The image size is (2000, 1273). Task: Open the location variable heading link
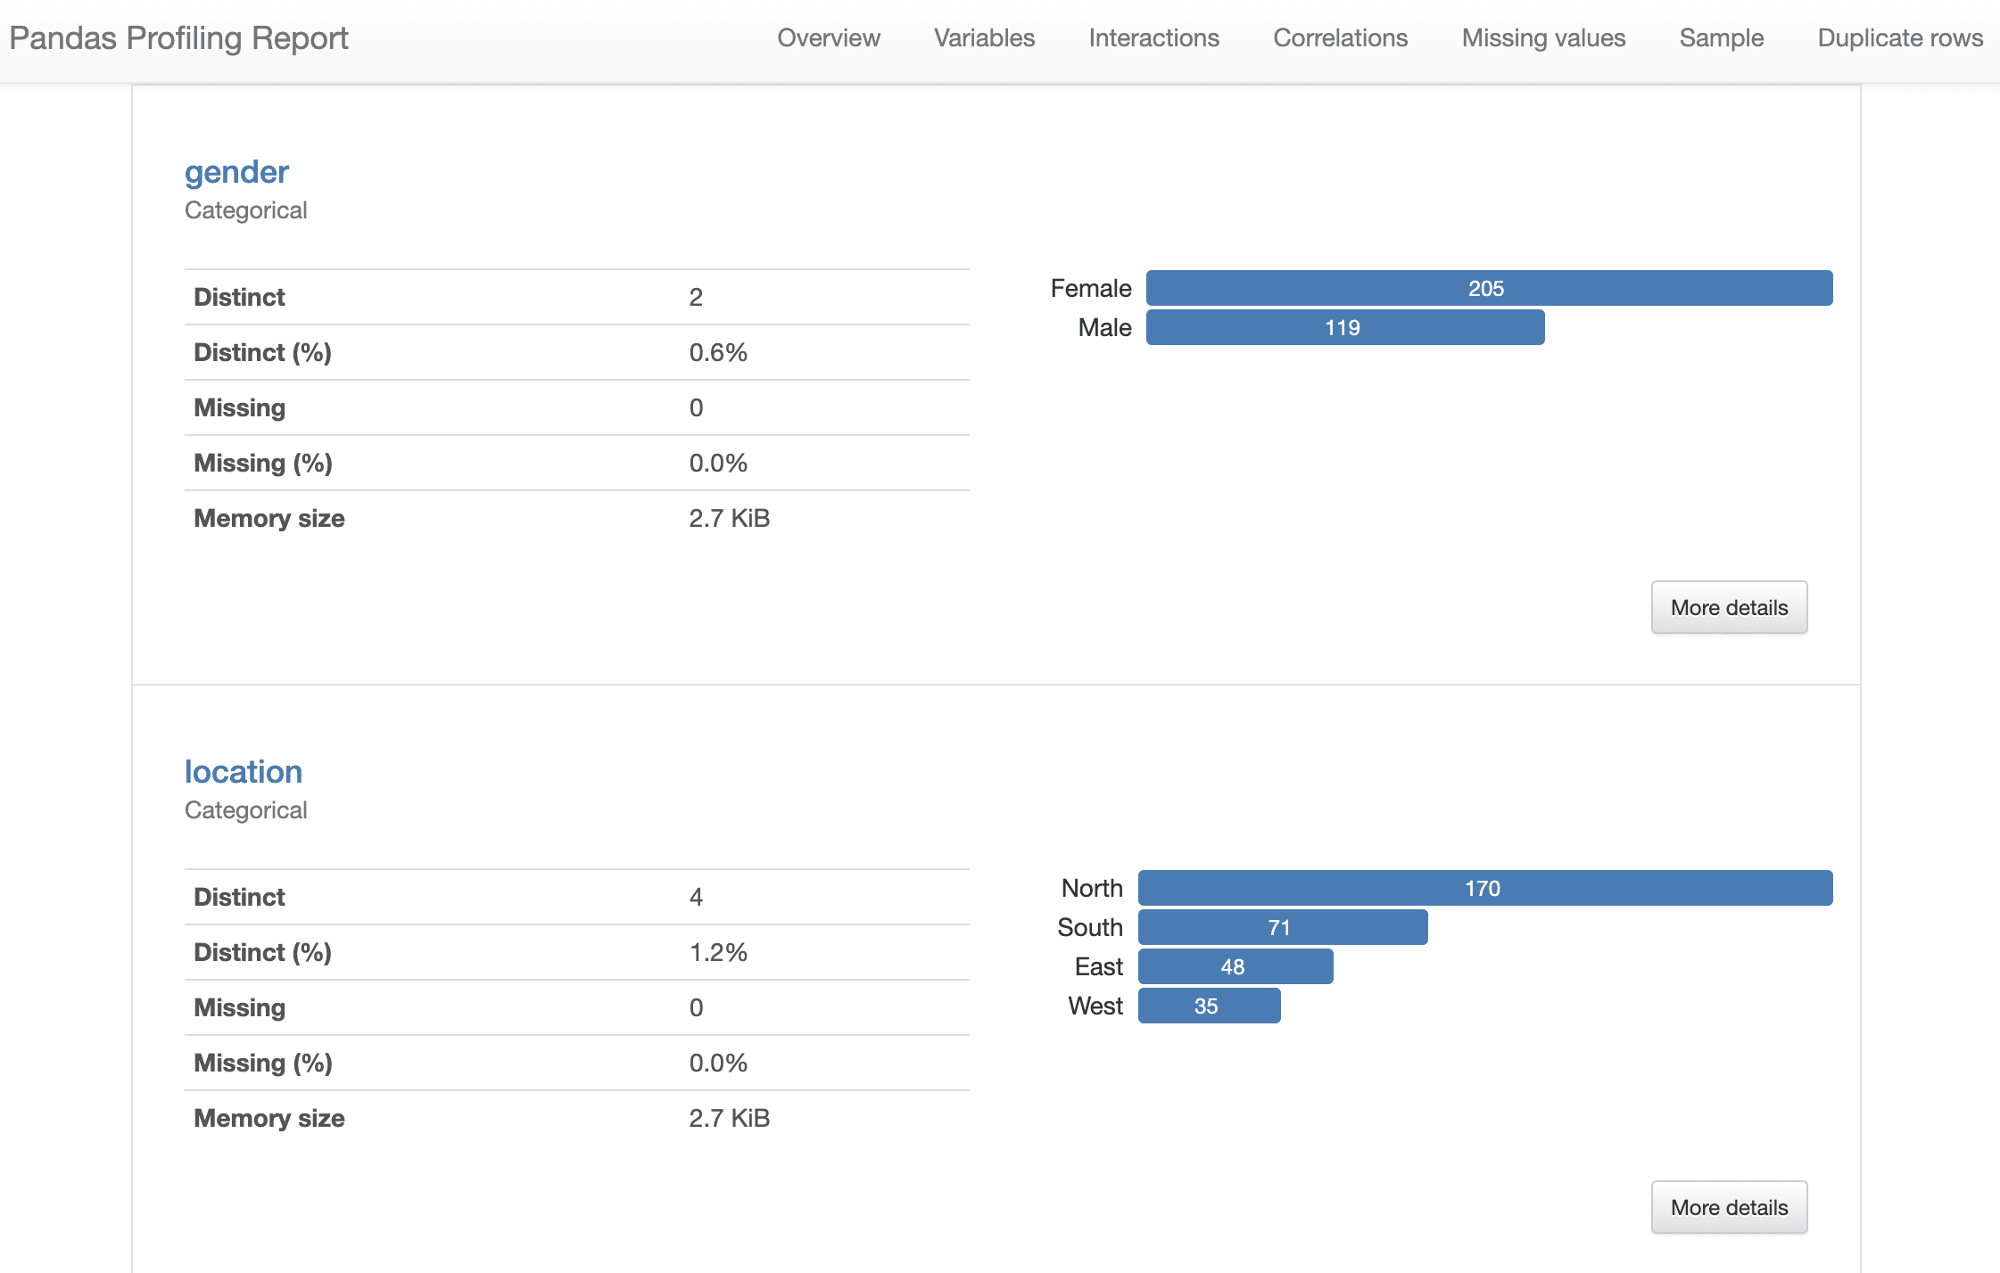point(243,772)
